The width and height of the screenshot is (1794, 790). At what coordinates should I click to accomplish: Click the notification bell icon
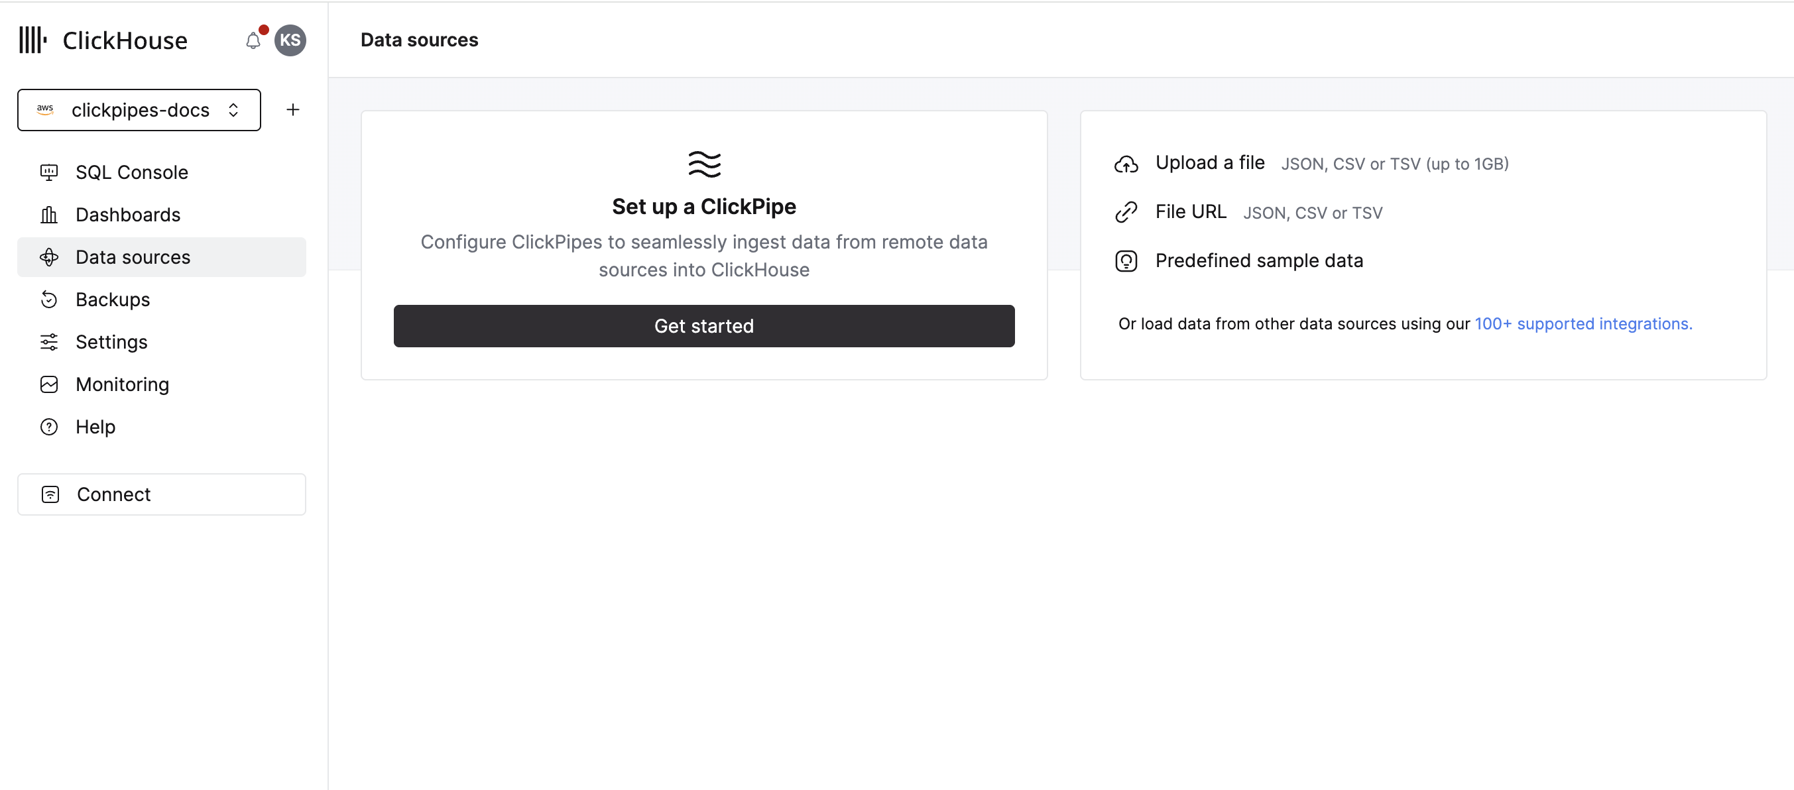click(x=253, y=41)
